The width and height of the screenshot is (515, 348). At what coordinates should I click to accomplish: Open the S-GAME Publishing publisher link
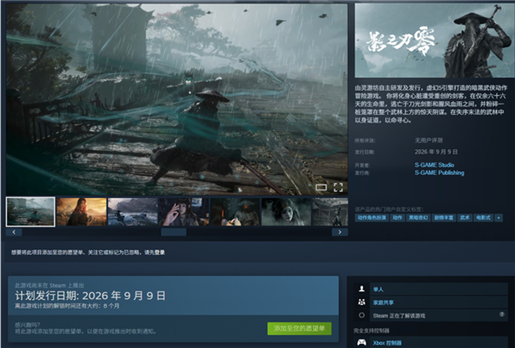tap(439, 173)
